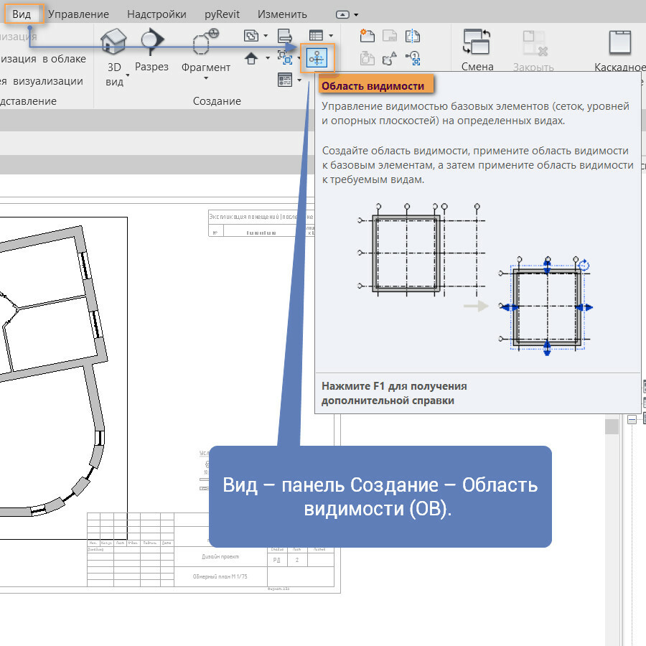The height and width of the screenshot is (646, 646).
Task: Expand the 3D вид dropdown arrow
Action: click(x=128, y=75)
